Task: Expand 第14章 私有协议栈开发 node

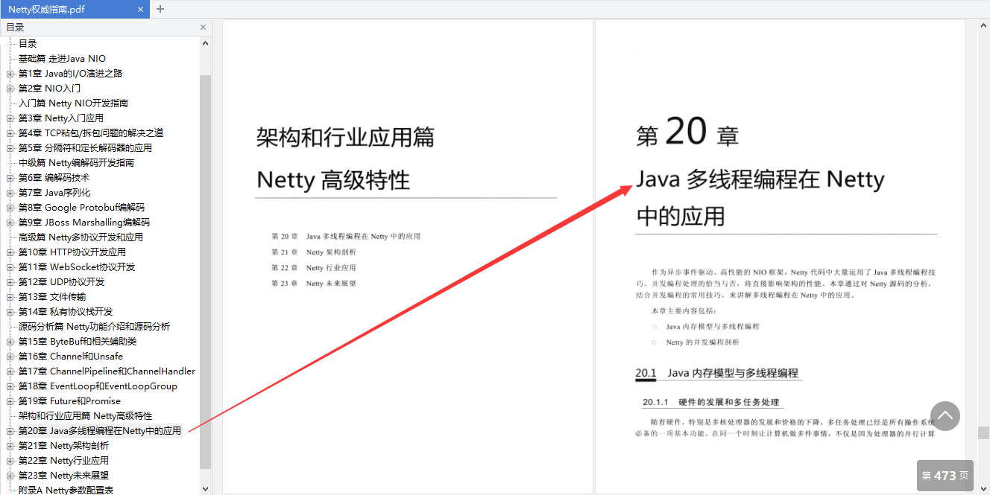Action: (10, 312)
